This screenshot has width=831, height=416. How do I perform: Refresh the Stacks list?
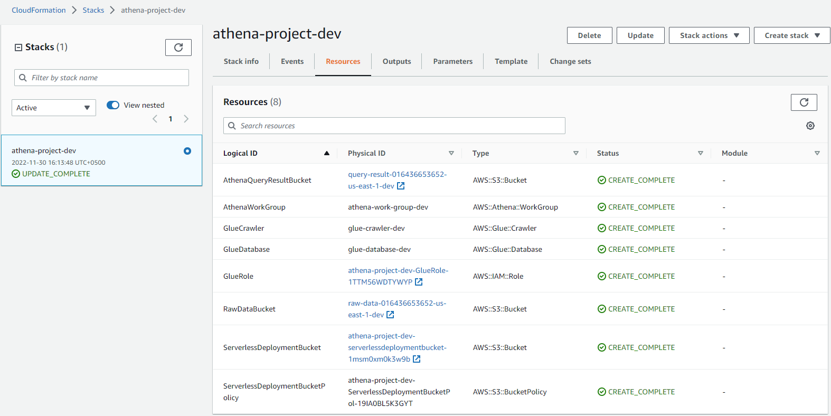(178, 48)
